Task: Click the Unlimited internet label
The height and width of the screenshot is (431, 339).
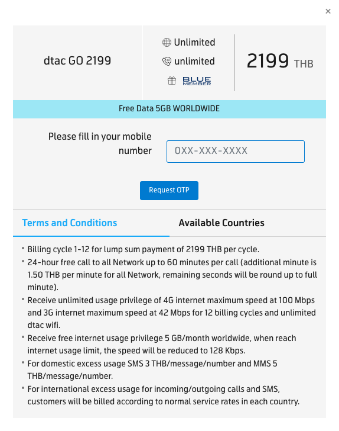Action: (x=194, y=43)
